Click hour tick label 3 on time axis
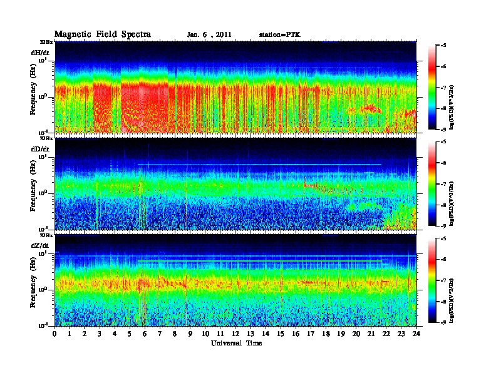Viewport: 496px width, 383px height. tap(100, 334)
